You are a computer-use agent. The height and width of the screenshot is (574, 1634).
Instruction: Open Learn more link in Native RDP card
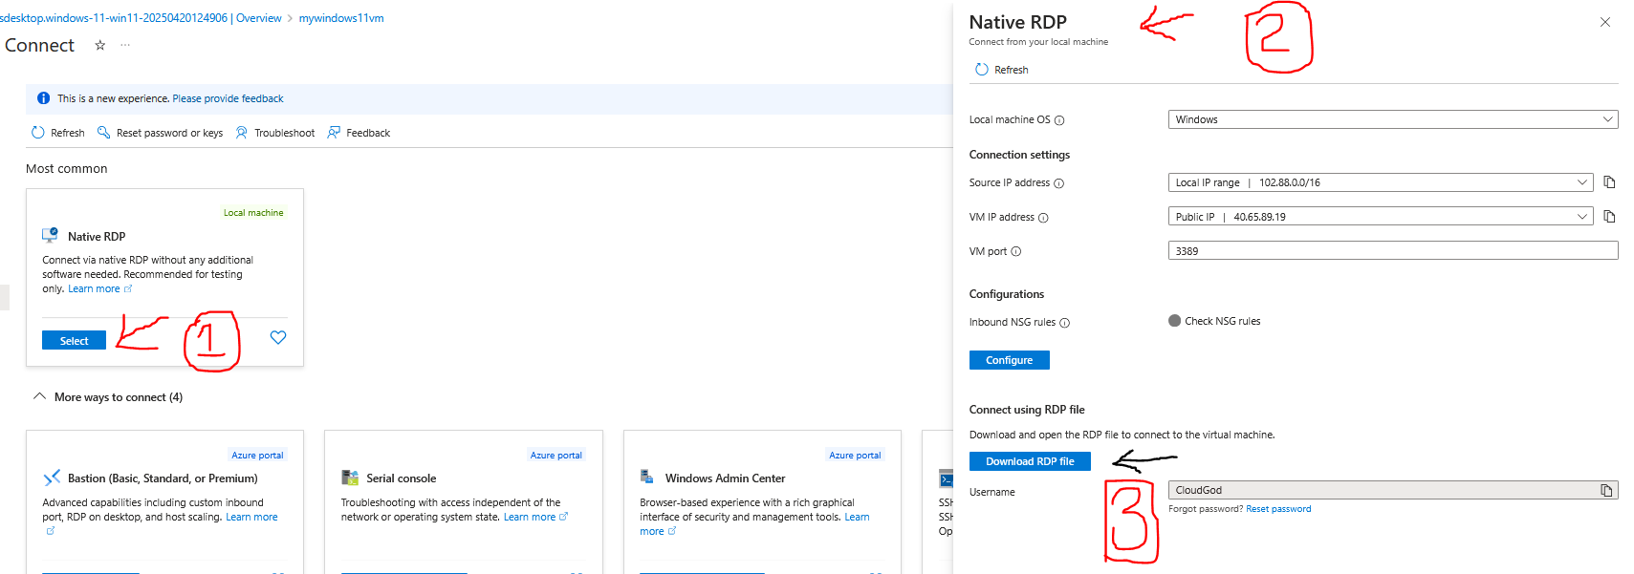(99, 288)
